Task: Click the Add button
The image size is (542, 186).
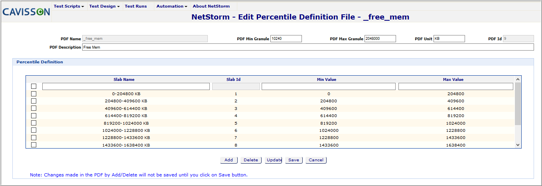Action: pyautogui.click(x=229, y=160)
